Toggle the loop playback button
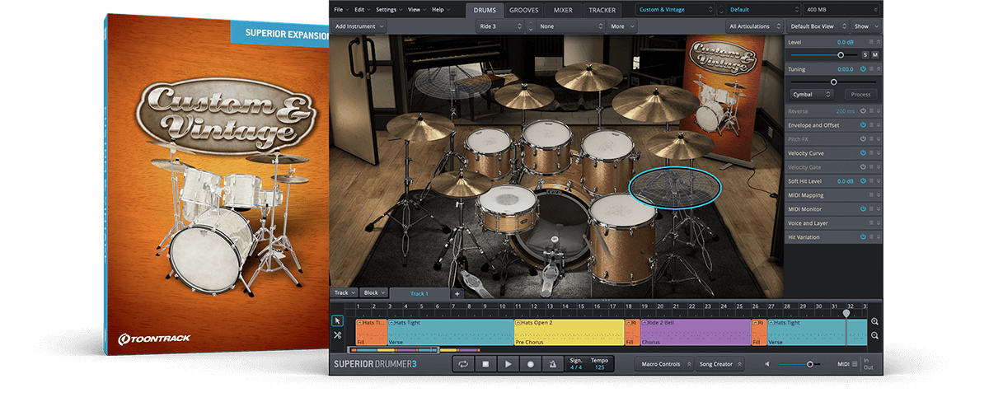This screenshot has width=989, height=402. tap(464, 364)
